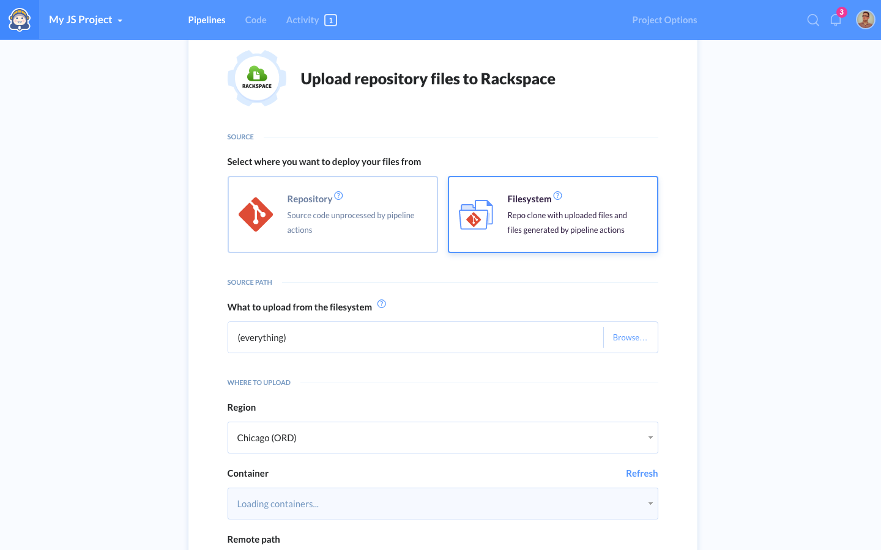Click the Buddy mascot logo icon
881x550 pixels.
point(20,20)
